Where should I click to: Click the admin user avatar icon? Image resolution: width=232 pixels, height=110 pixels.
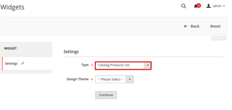click(208, 6)
